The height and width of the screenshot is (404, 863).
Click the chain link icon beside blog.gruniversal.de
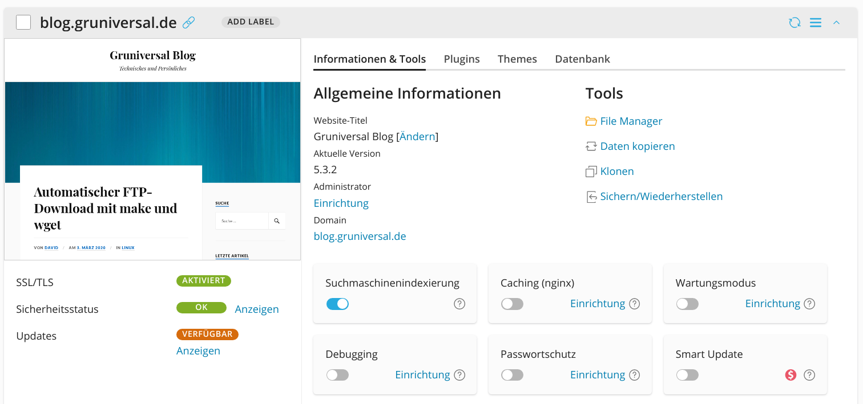(x=188, y=22)
